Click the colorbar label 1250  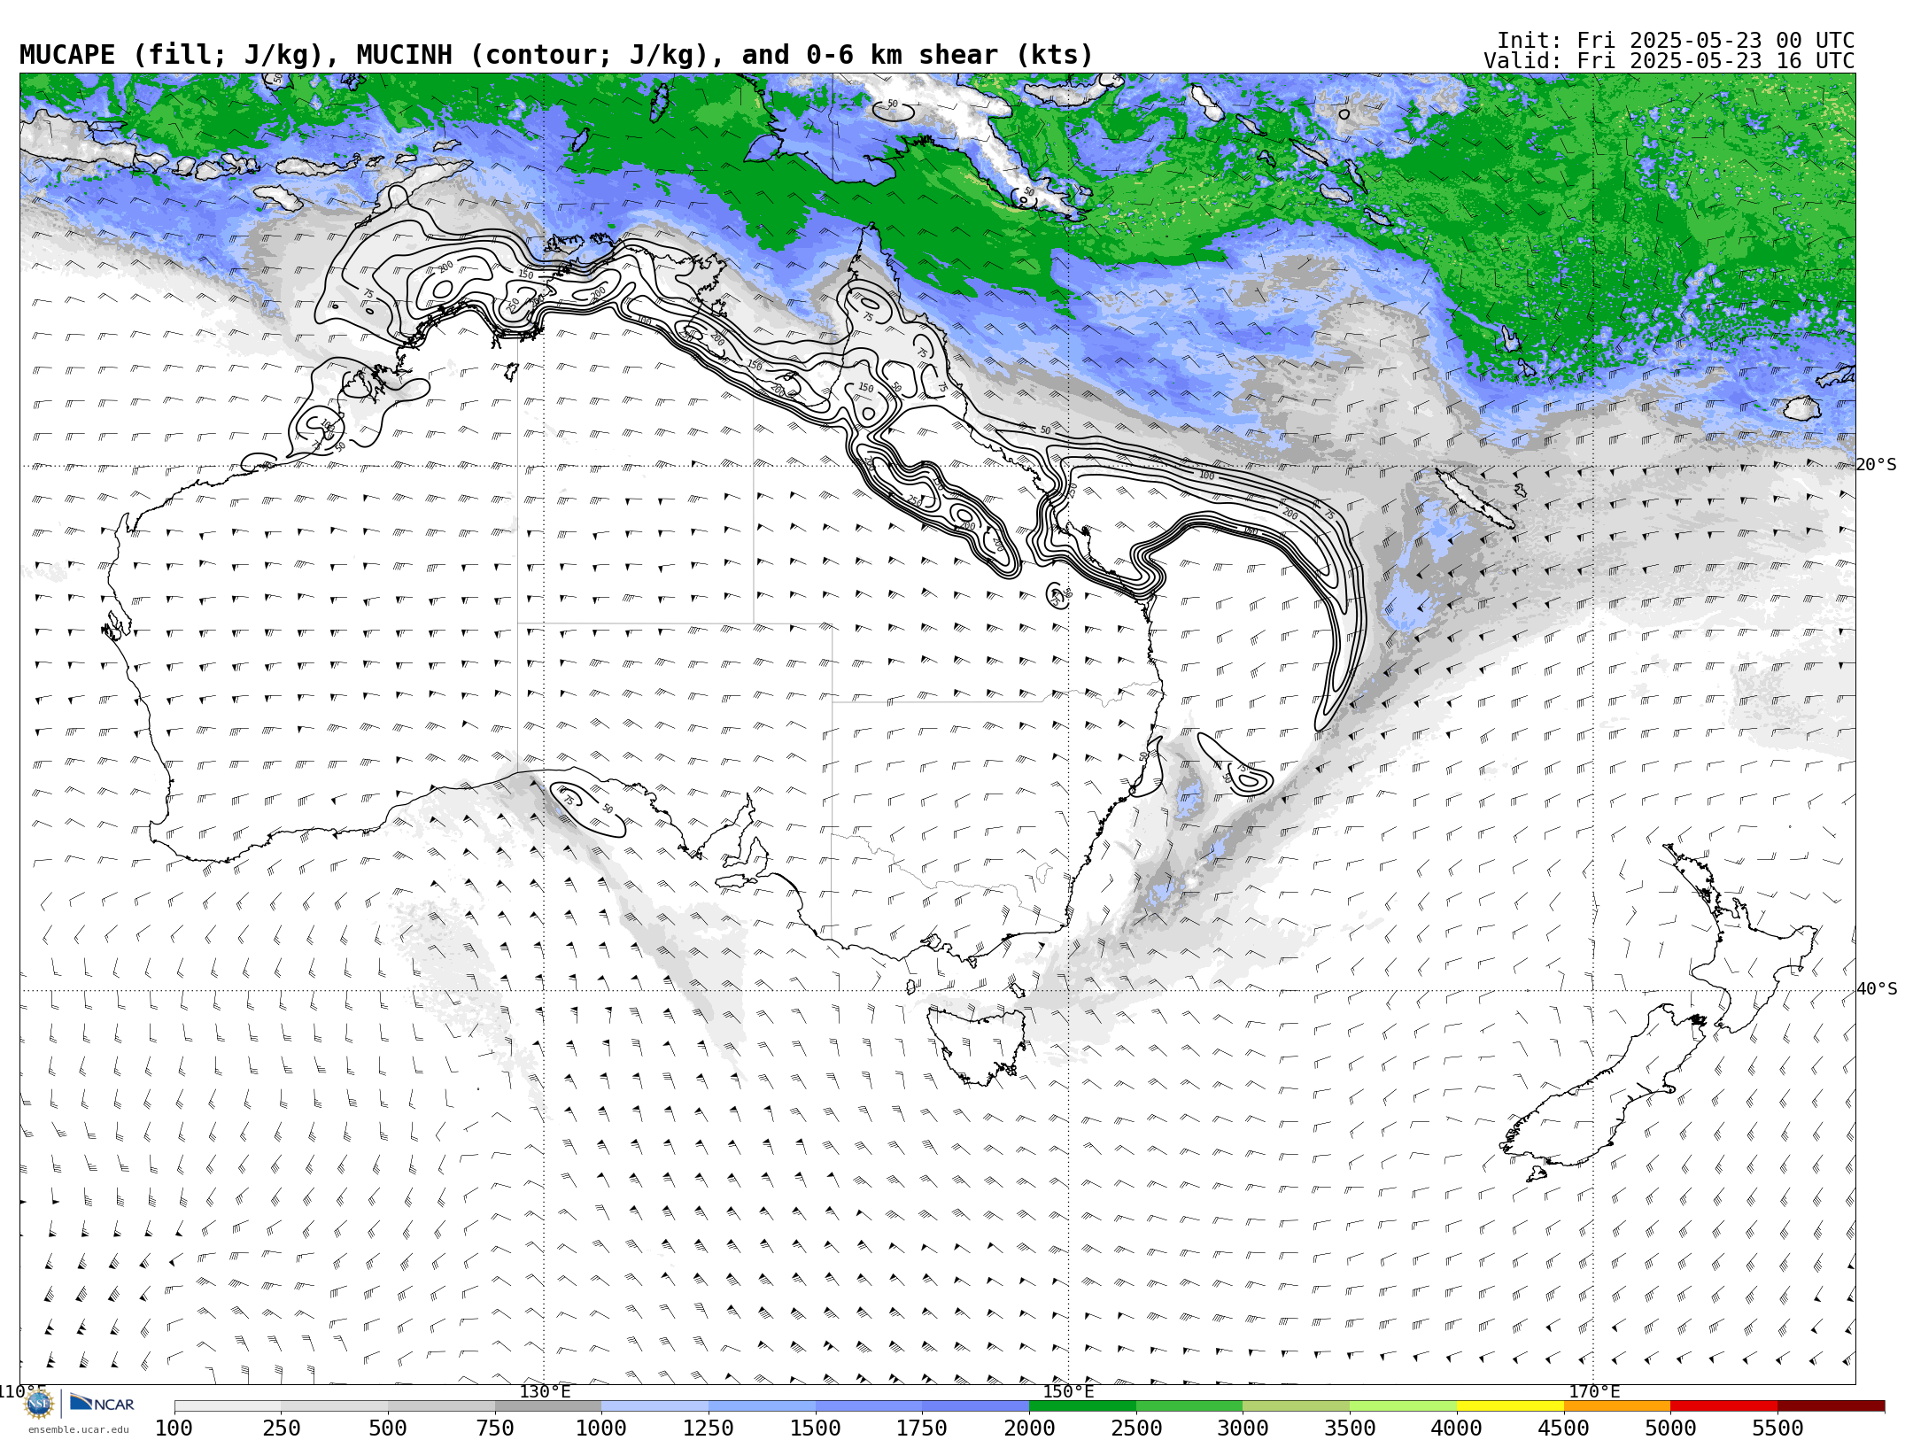pos(709,1428)
